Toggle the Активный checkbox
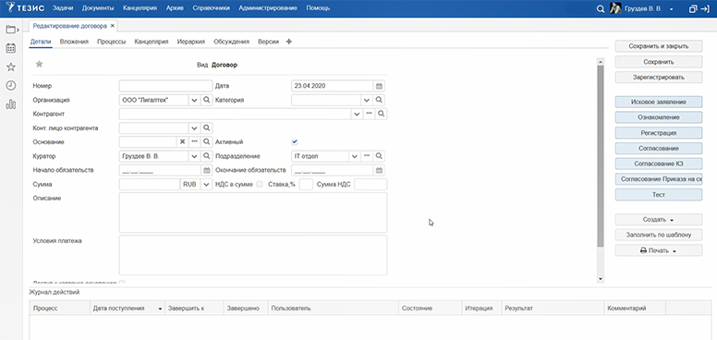 295,142
